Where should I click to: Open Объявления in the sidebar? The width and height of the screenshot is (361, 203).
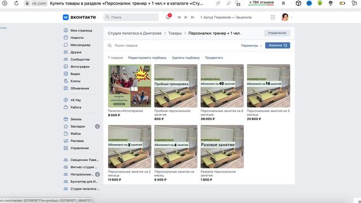pos(77,89)
